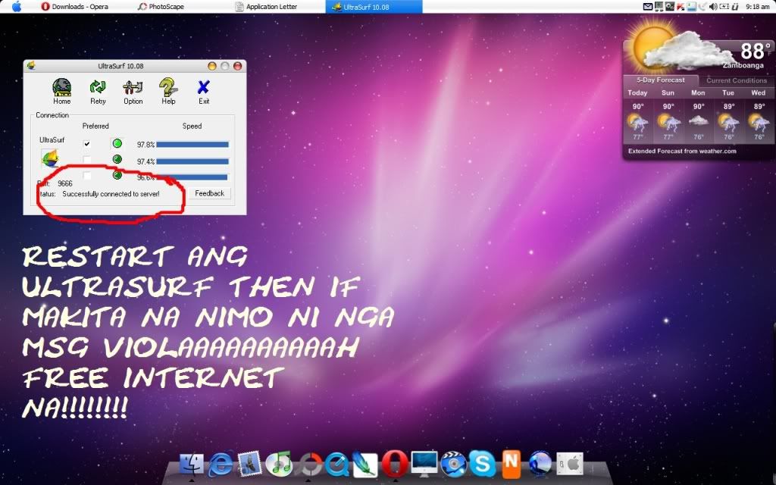
Task: Open the blue feather icon in dock
Action: pos(366,465)
